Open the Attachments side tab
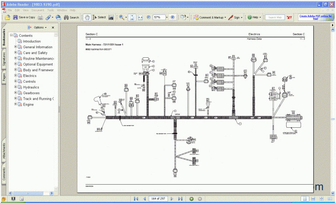This screenshot has width=336, height=203. [x=4, y=151]
